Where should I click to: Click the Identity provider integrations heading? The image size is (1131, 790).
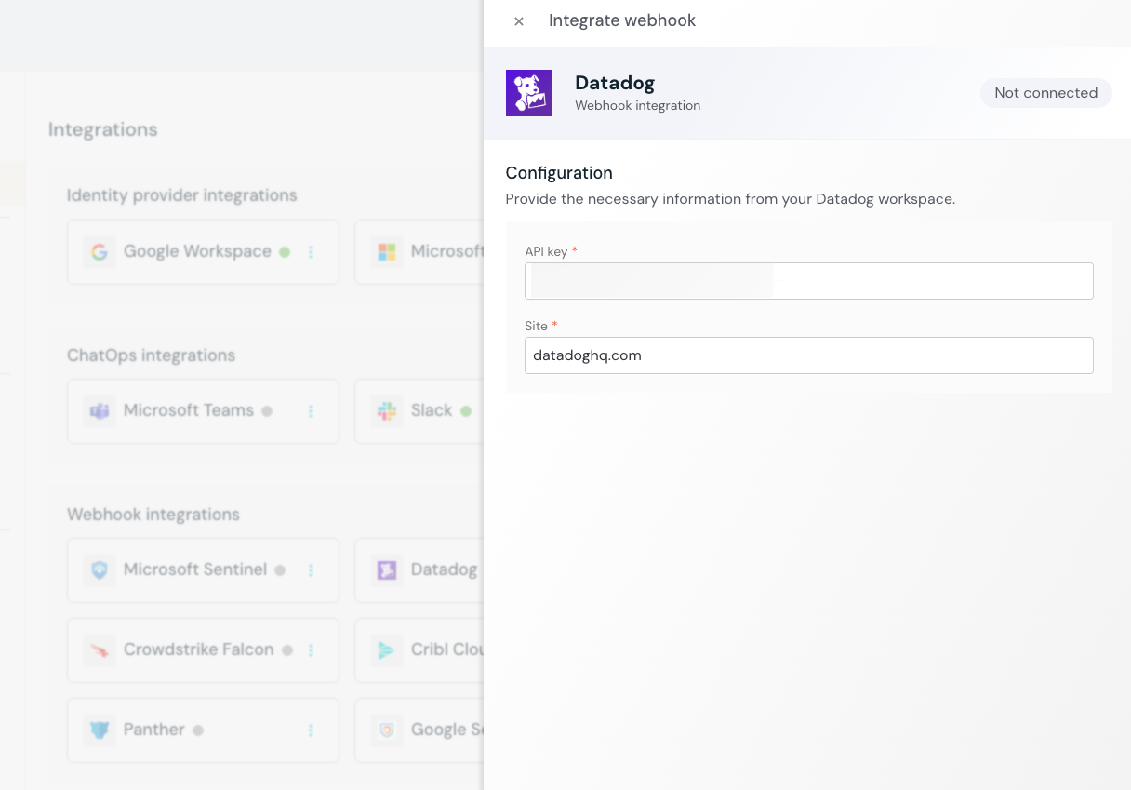[x=182, y=195]
